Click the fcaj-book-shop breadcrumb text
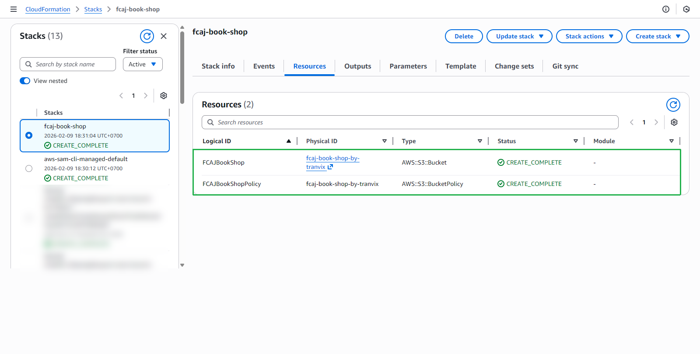 (x=138, y=9)
